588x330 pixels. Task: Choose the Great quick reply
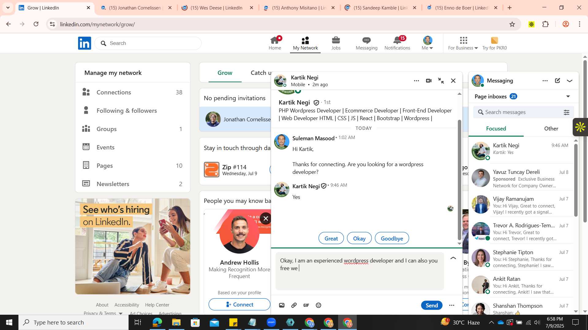pos(331,238)
